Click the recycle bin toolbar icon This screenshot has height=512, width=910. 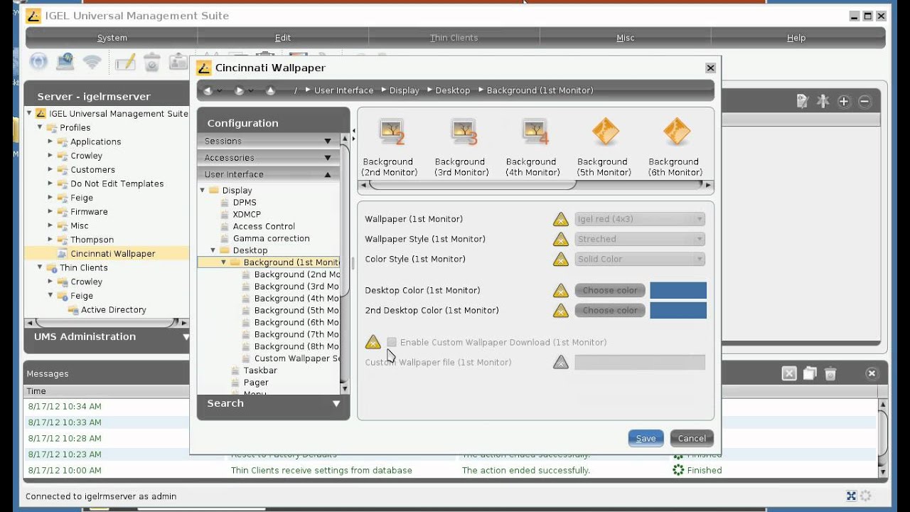point(151,63)
